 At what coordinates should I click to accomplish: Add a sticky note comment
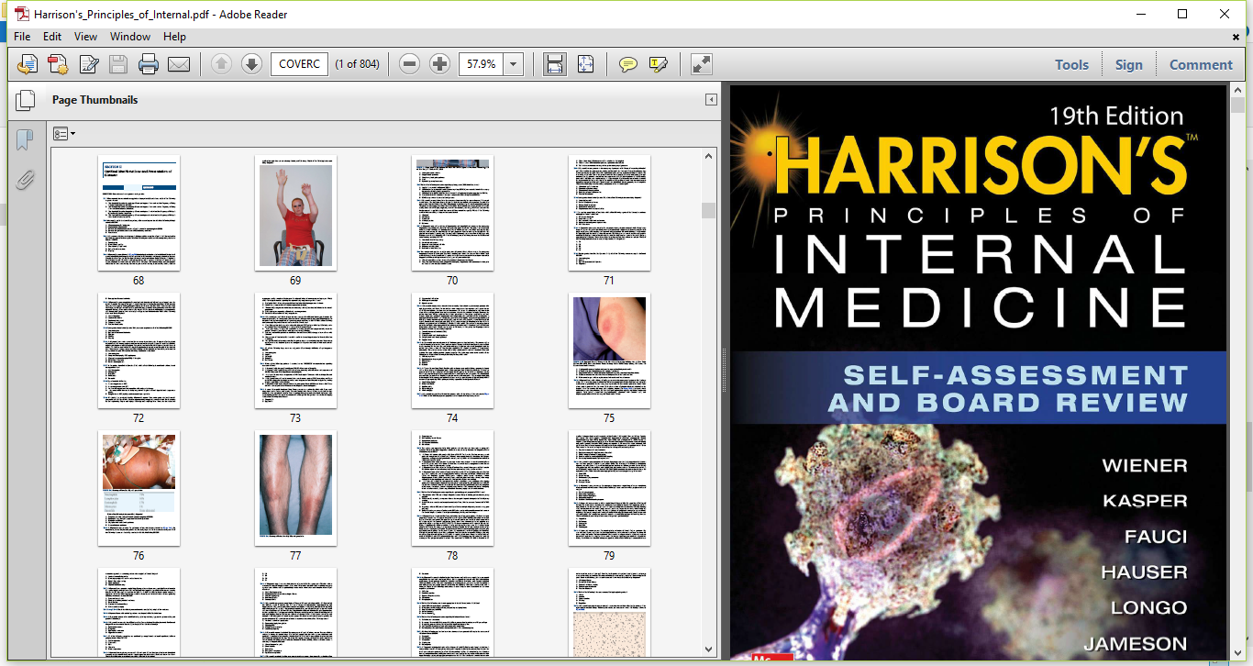point(628,64)
